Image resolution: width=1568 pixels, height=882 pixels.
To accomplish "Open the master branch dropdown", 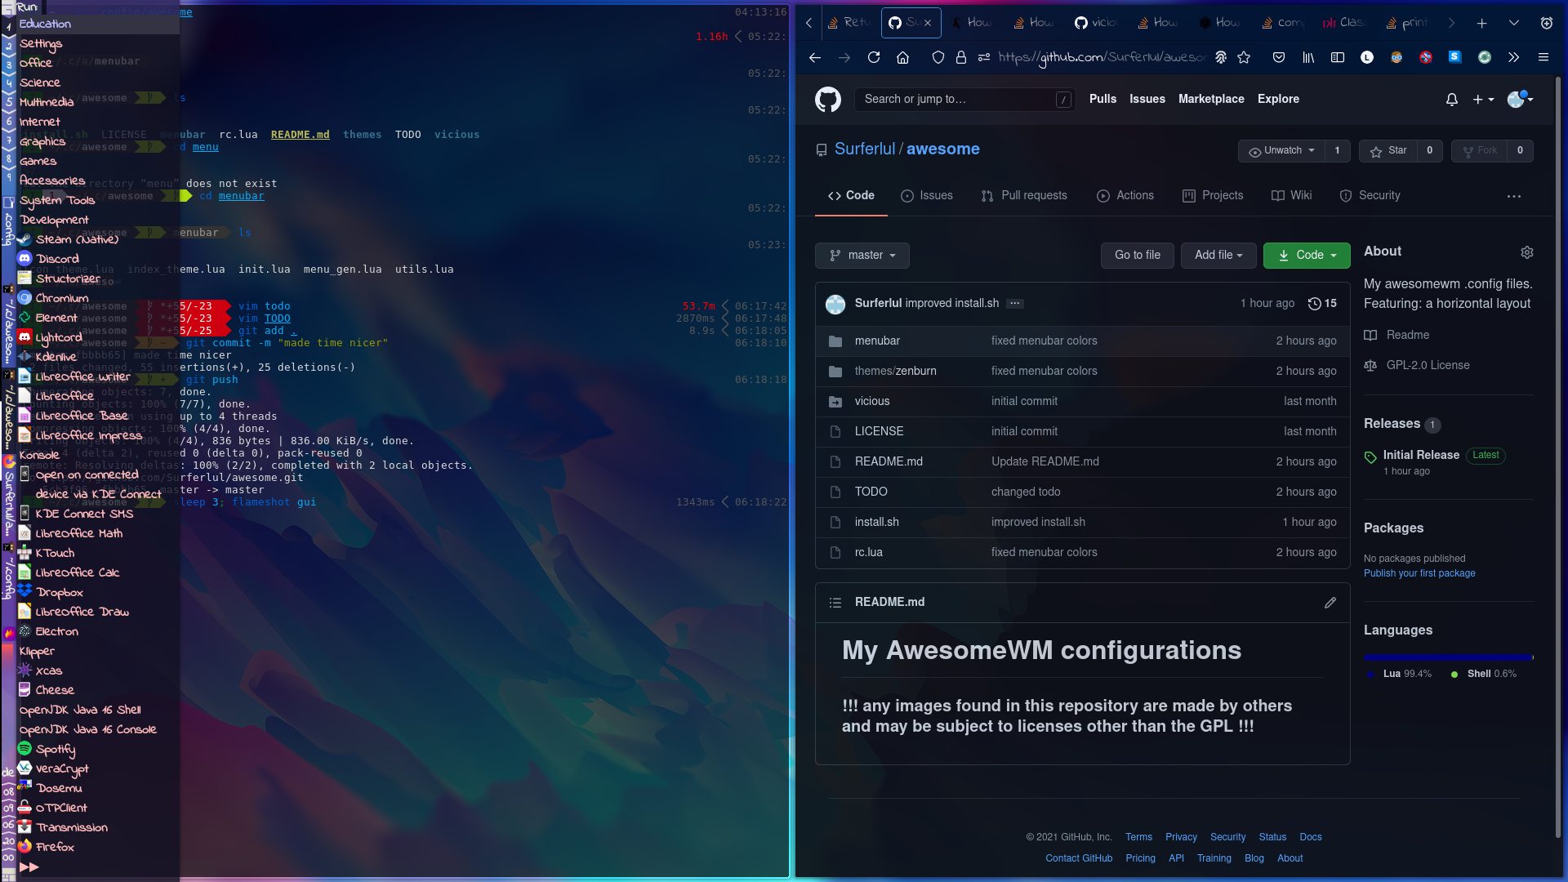I will 862,256.
